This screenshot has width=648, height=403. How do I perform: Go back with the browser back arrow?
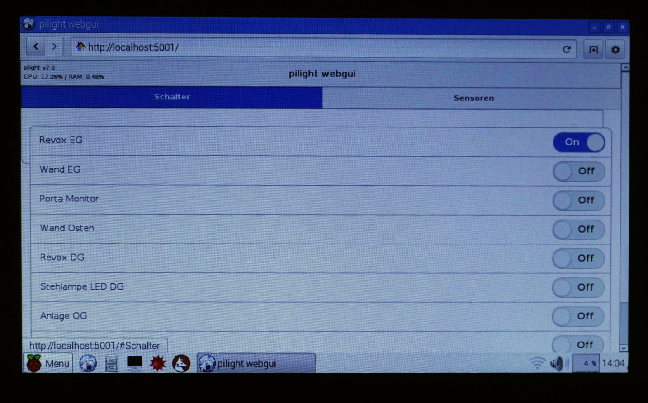coord(36,47)
